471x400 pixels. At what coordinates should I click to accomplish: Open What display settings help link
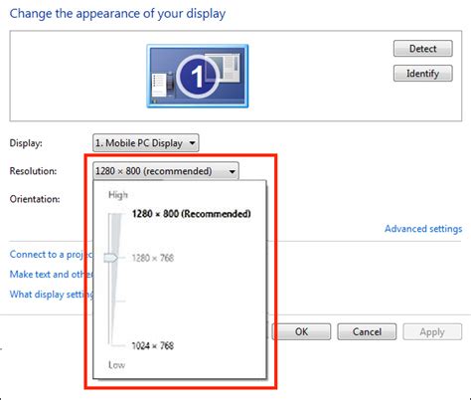[x=52, y=295]
